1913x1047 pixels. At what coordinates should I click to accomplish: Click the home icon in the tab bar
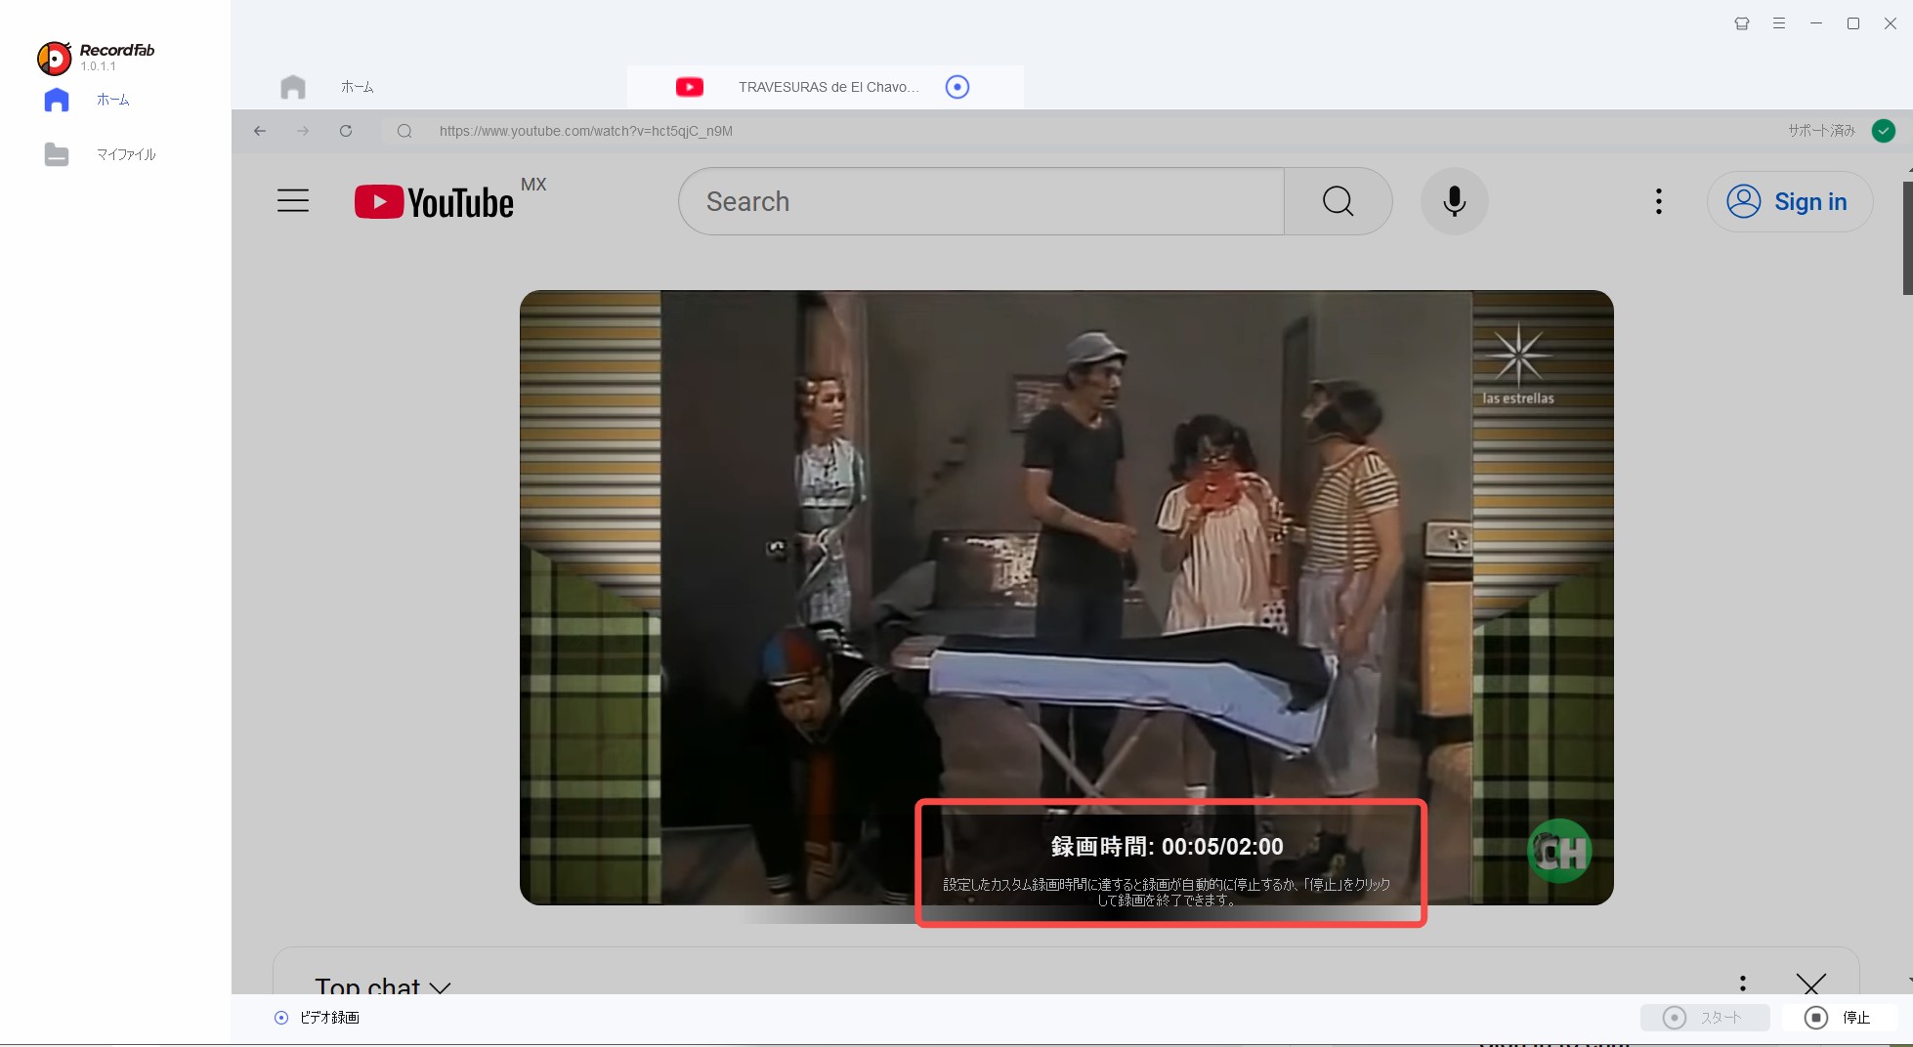click(x=293, y=87)
